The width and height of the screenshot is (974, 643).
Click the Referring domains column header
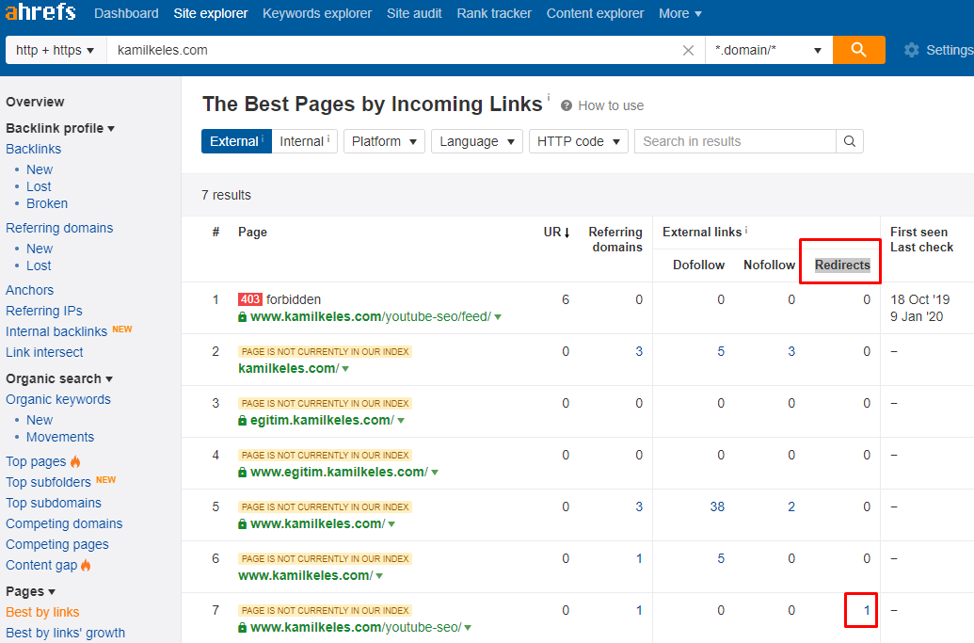click(x=615, y=240)
